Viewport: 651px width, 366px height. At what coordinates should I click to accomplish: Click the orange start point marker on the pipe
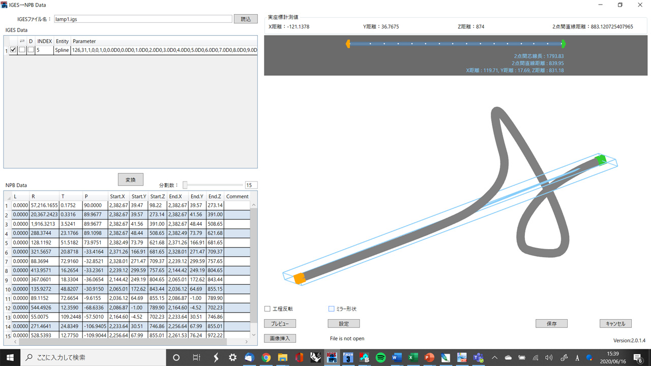click(299, 278)
